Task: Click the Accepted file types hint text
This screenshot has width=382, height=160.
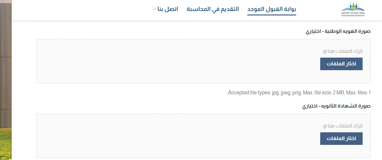Action: pos(299,93)
